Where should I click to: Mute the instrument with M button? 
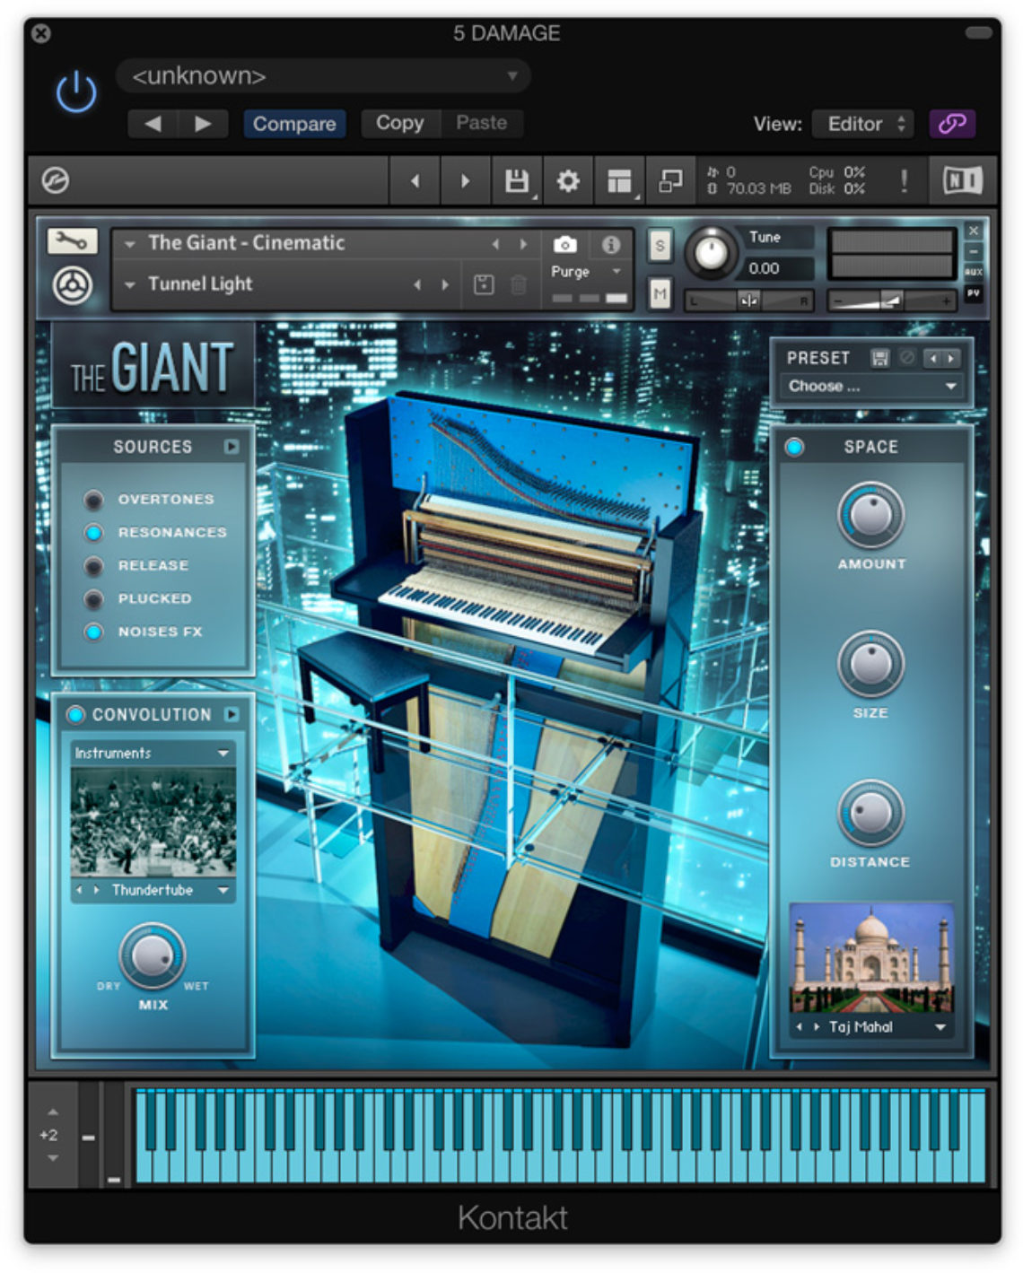coord(660,292)
